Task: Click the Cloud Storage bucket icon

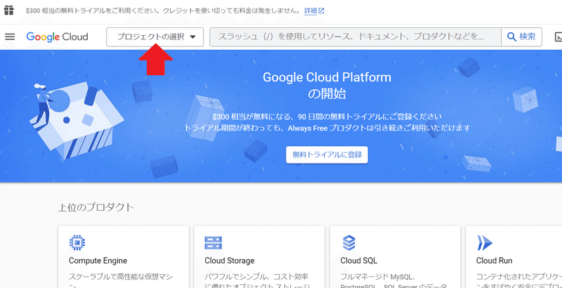Action: [x=214, y=242]
